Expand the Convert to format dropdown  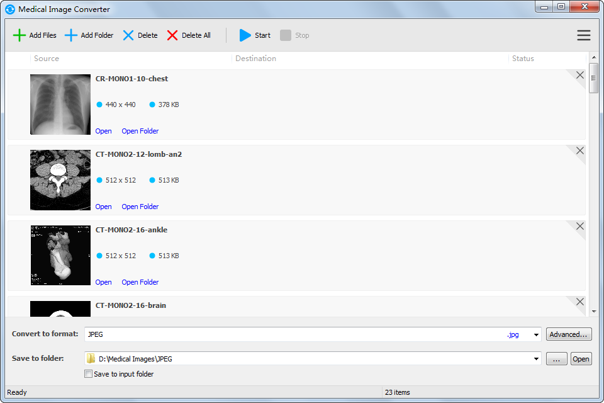536,335
